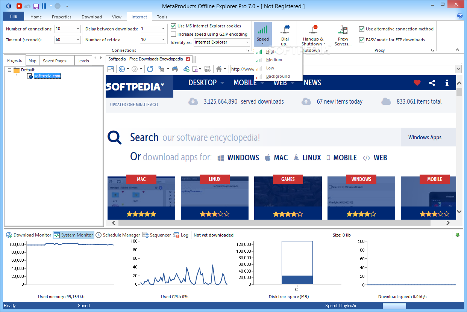
Task: Select Low speed option
Action: (x=278, y=68)
